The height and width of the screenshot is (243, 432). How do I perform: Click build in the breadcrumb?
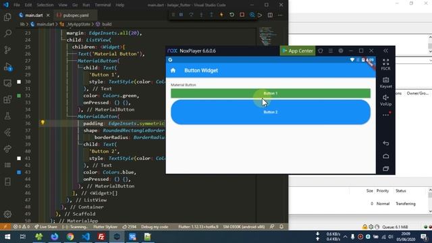107,24
